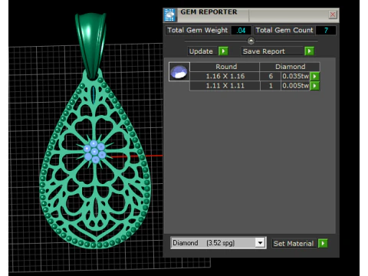This screenshot has height=276, width=368.
Task: Close the Gem Reporter panel
Action: 333,15
